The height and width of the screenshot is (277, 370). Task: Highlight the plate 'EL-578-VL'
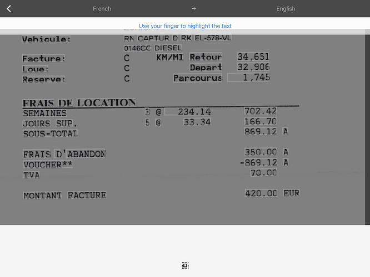[x=213, y=38]
